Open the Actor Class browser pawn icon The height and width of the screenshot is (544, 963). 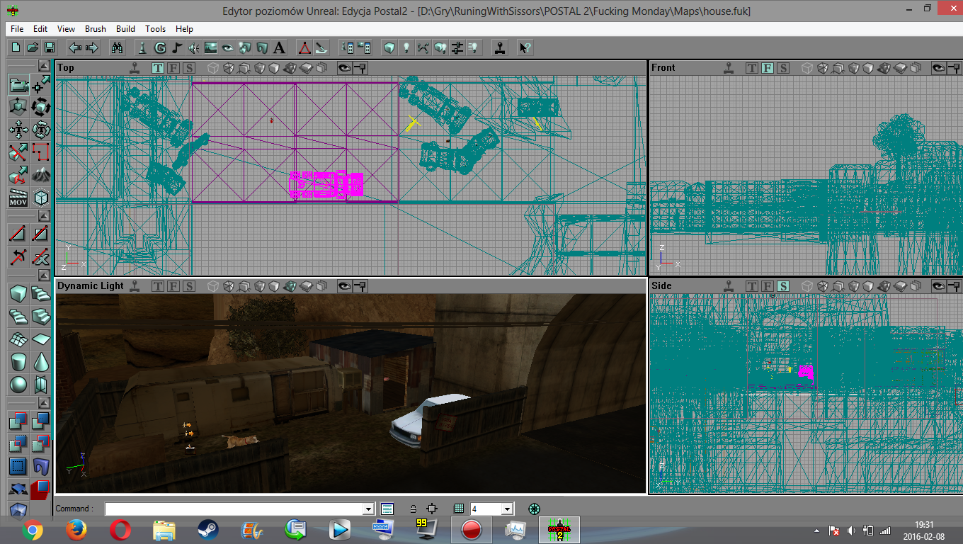tap(142, 47)
